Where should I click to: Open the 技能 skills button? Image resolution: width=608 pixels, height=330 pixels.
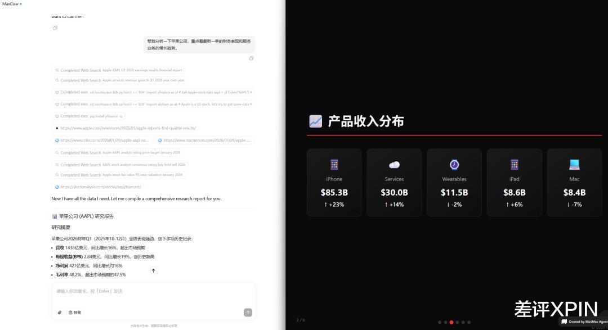click(75, 313)
